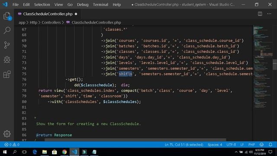This screenshot has width=277, height=156.
Task: Open the Windows Action Center
Action: pyautogui.click(x=270, y=152)
